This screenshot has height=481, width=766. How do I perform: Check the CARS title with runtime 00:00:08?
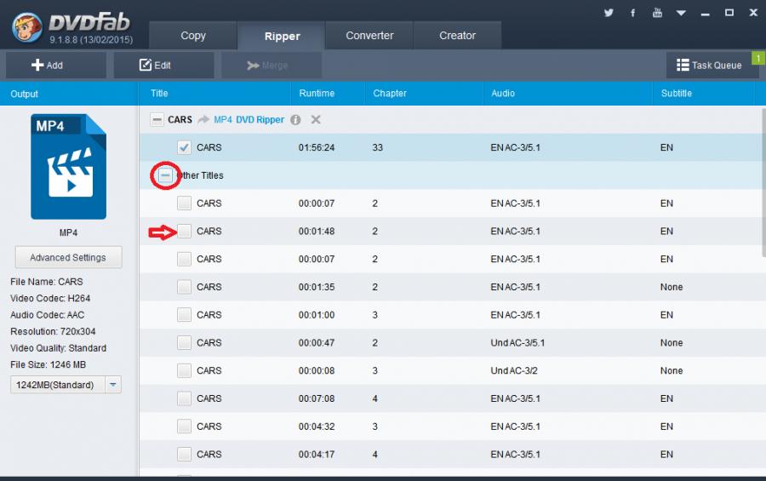point(184,370)
